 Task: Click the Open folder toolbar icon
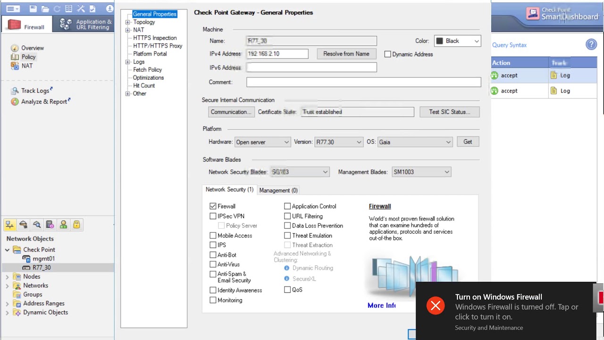coord(45,8)
